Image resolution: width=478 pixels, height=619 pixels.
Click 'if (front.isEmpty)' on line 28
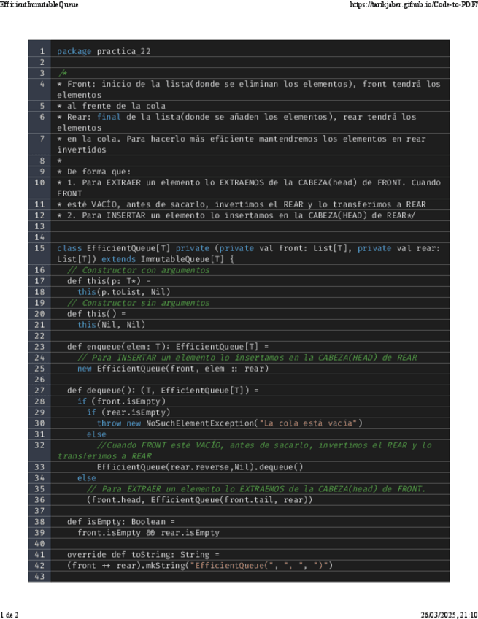tap(122, 401)
